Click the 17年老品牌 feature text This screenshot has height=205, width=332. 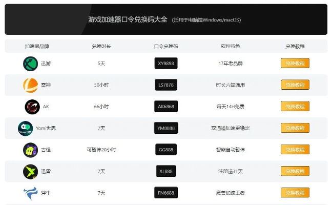tap(231, 64)
